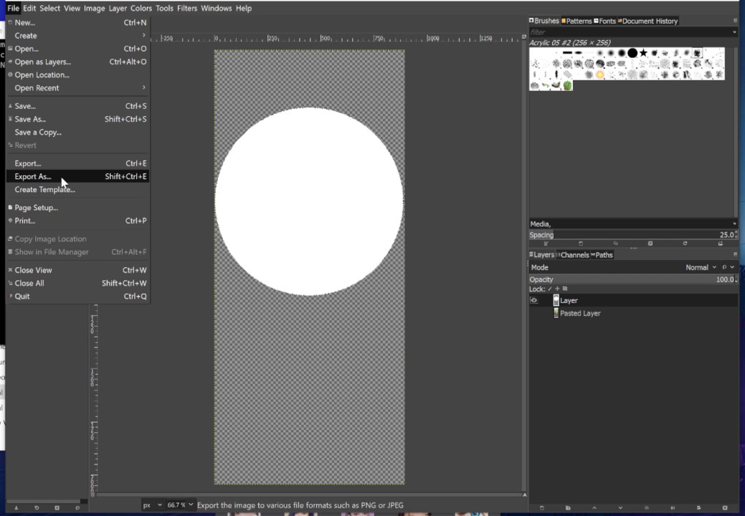Viewport: 745px width, 516px height.
Task: Click the duplicate layer icon
Action: (x=646, y=508)
